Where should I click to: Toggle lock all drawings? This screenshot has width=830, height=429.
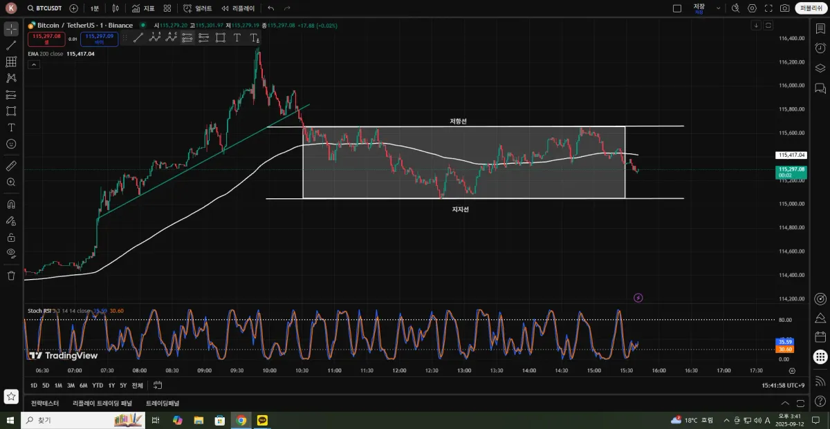tap(11, 237)
